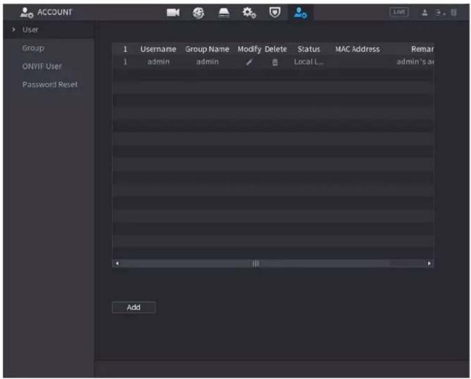
Task: Click the horizontal scrollbar left arrow
Action: 117,263
